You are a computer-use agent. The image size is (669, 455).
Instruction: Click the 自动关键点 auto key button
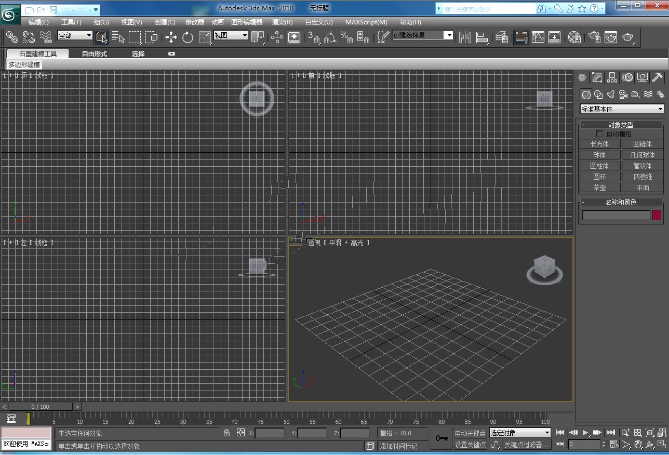[x=471, y=433]
